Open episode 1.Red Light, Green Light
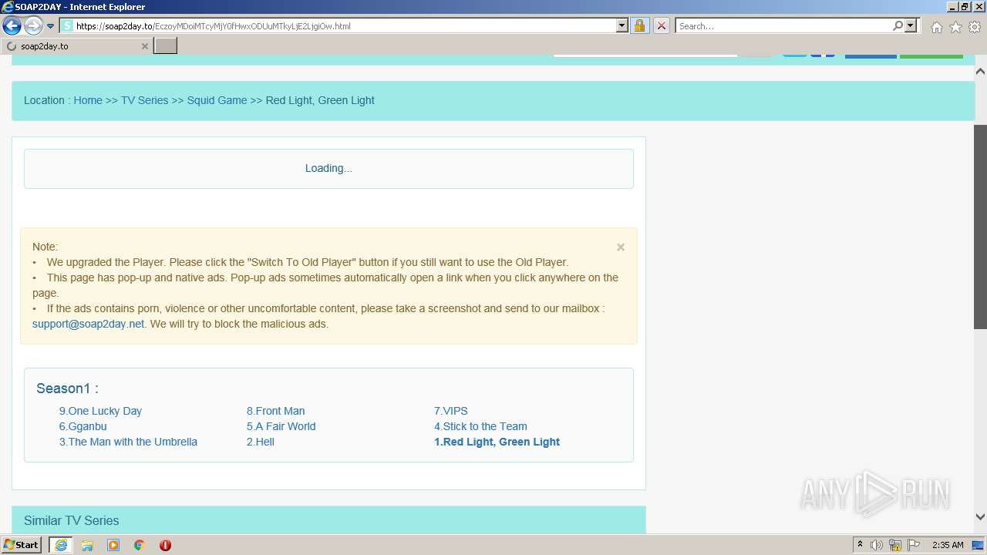 click(497, 442)
